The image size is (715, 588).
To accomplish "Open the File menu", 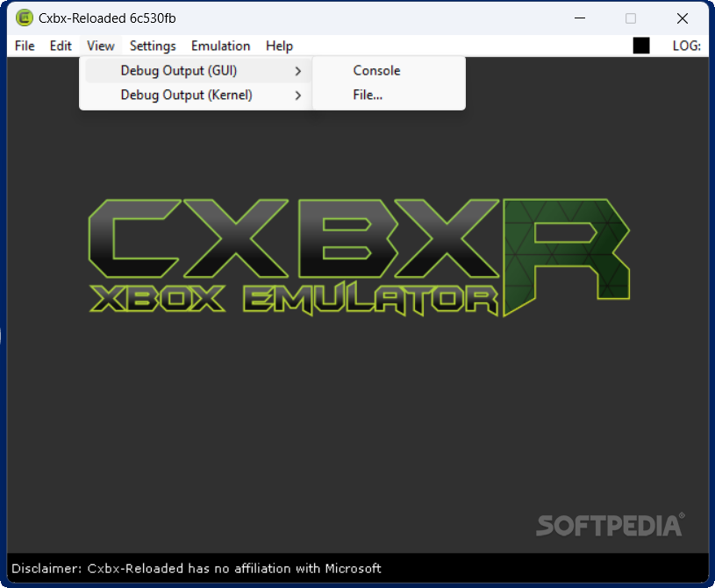I will [x=25, y=46].
